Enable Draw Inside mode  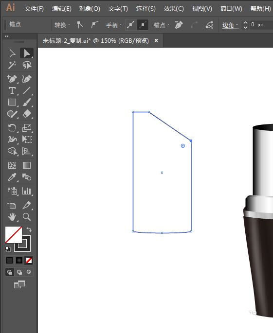[x=29, y=272]
